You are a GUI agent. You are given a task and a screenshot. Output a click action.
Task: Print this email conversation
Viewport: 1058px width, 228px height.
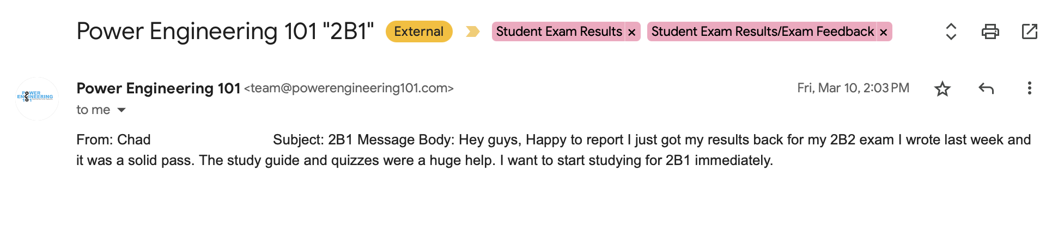click(x=990, y=31)
